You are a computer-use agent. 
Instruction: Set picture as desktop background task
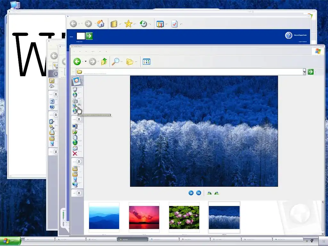click(x=75, y=106)
